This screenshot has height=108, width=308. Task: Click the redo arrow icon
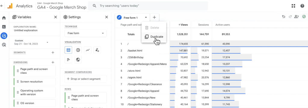coord(290,17)
